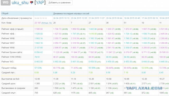Image resolution: width=169 pixels, height=96 pixels.
Task: Click the Кол. боев row label
Action: (6, 23)
